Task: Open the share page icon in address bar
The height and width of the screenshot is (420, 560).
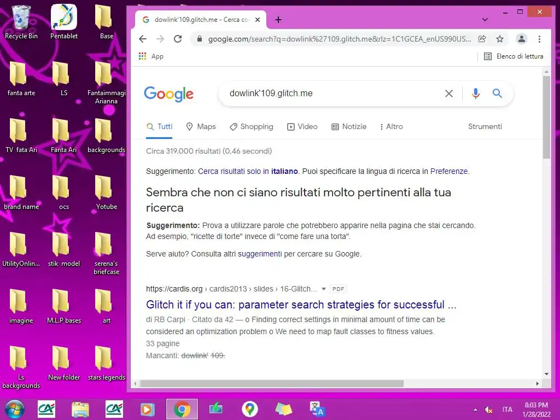Action: [482, 39]
